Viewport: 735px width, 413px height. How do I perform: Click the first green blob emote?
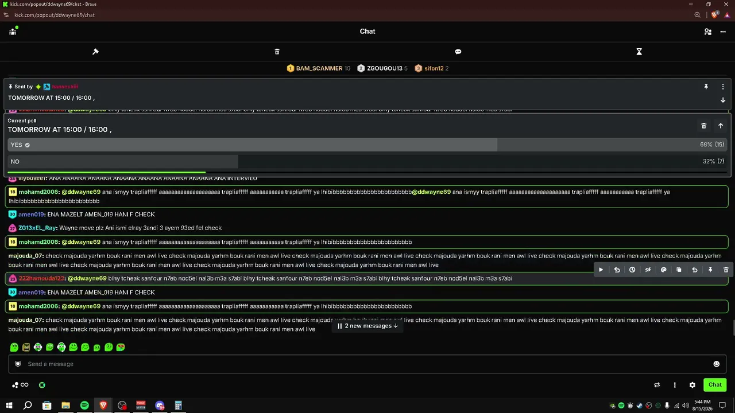[x=14, y=347]
